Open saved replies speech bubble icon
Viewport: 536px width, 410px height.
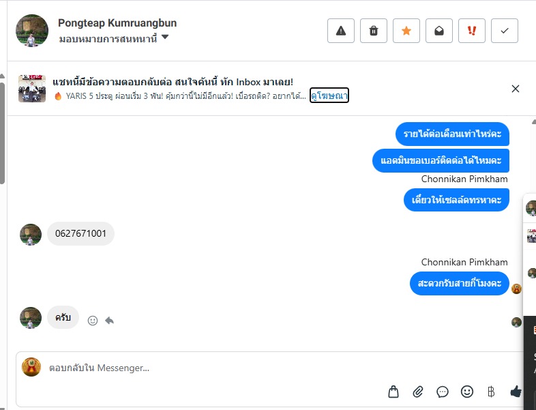click(x=443, y=392)
